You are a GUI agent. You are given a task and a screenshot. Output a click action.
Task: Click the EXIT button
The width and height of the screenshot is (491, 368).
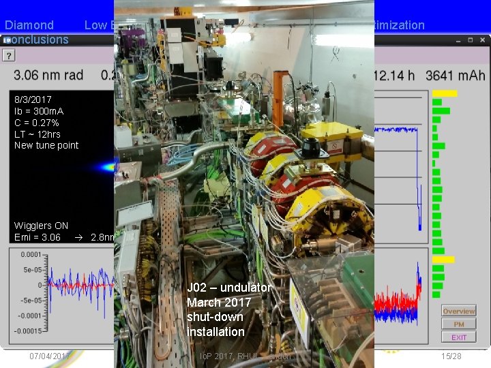coord(459,337)
